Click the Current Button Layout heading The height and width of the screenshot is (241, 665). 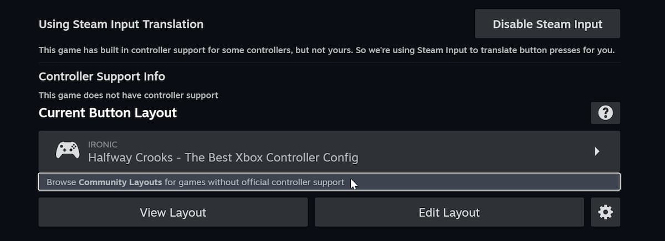tap(108, 113)
